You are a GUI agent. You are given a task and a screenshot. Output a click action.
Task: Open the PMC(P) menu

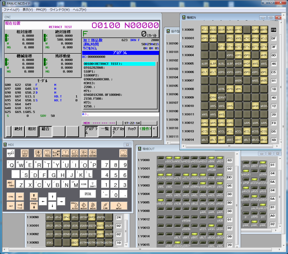point(41,10)
